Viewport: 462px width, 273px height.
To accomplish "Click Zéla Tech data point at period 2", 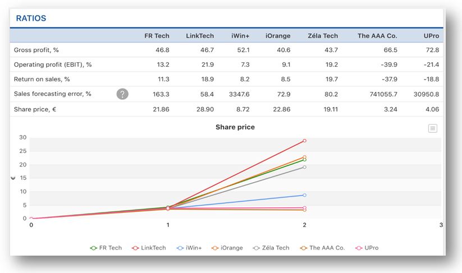I will pos(304,167).
